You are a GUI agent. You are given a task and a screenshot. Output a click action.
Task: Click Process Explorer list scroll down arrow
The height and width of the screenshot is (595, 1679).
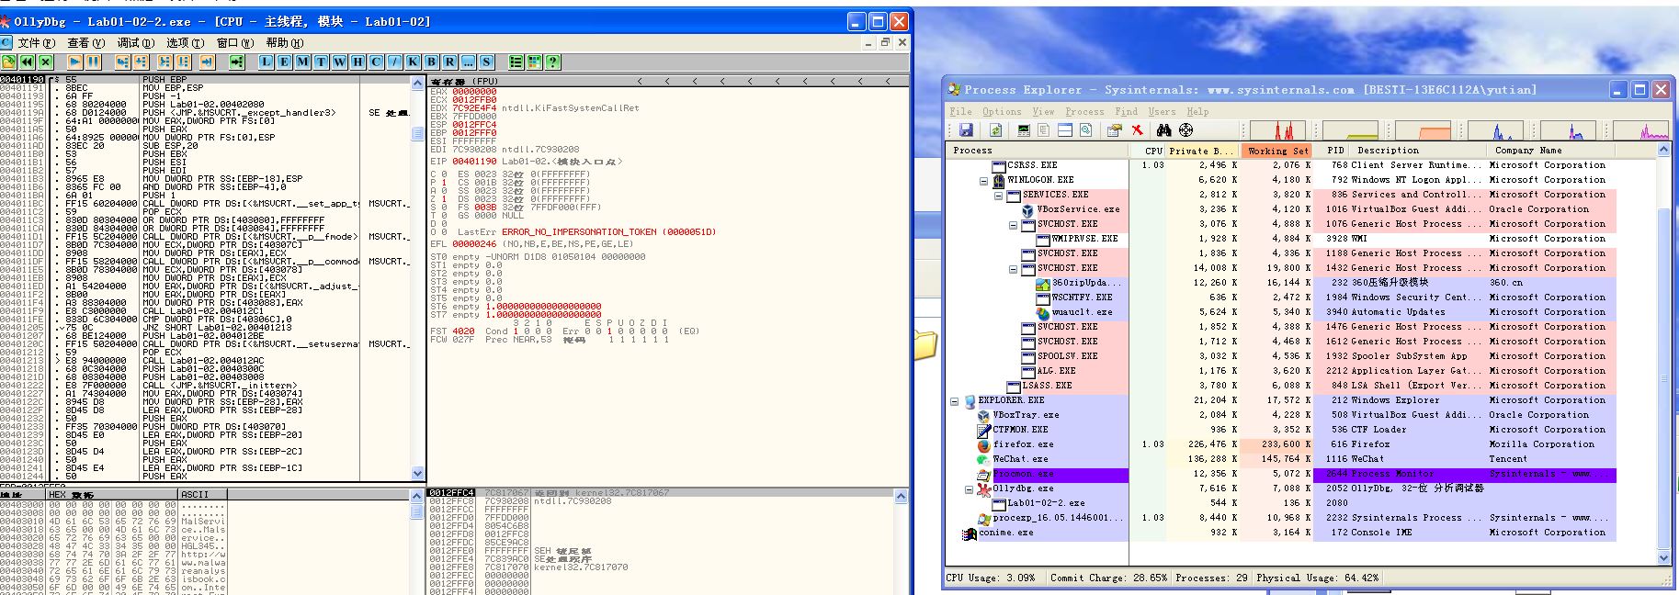pyautogui.click(x=1663, y=557)
